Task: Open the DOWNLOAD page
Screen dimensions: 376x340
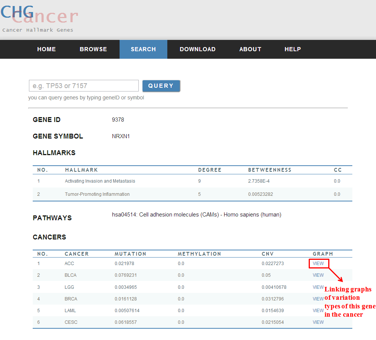Action: (197, 49)
